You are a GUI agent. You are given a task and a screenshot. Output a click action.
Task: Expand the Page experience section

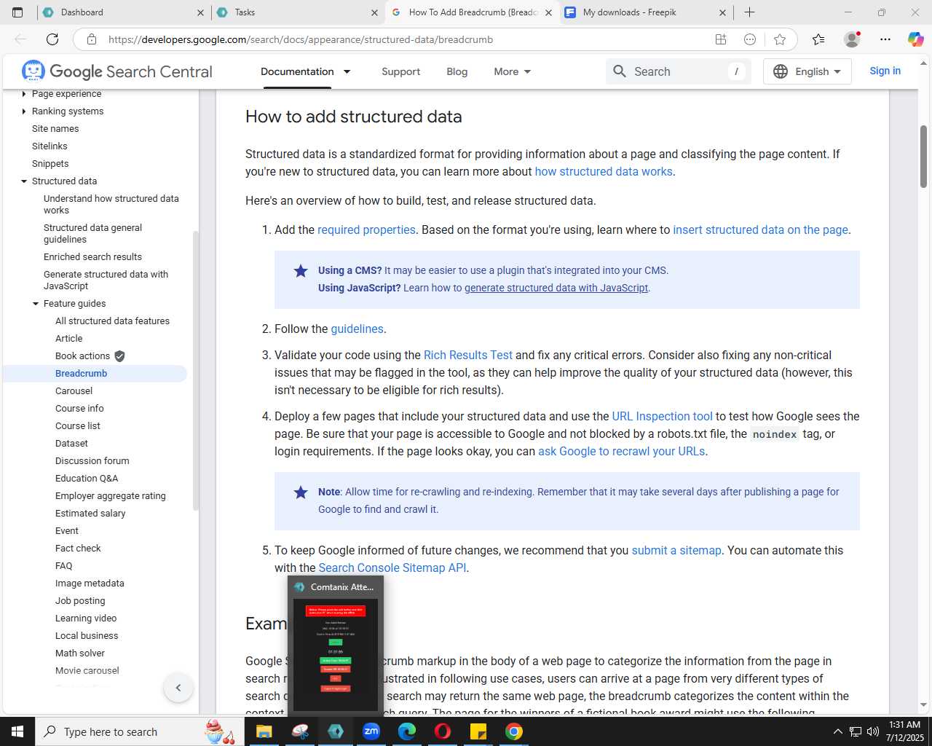(24, 94)
